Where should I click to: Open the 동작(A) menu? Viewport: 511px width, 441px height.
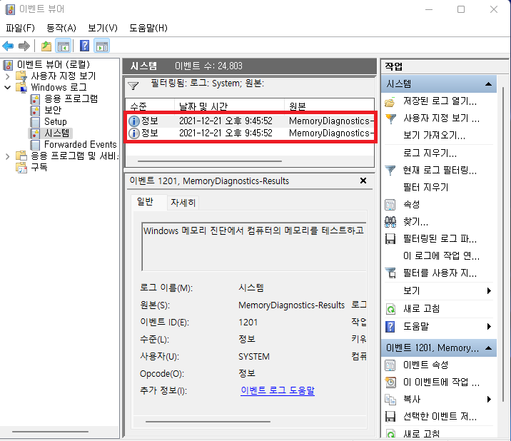[x=61, y=28]
